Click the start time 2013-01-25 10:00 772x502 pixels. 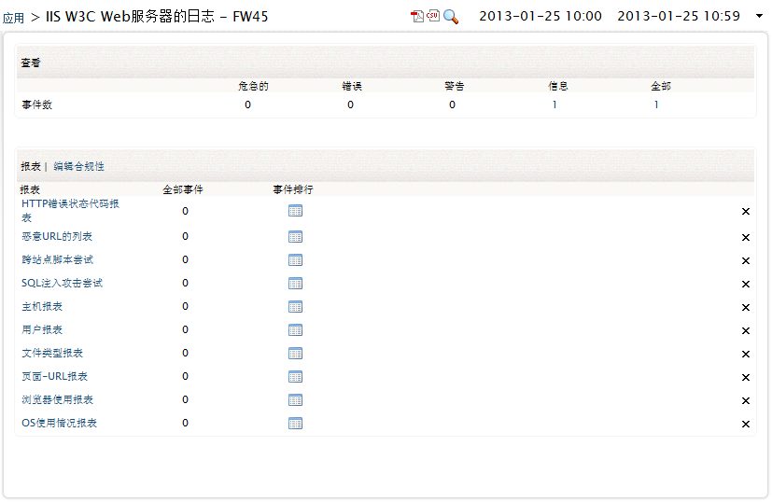pyautogui.click(x=540, y=16)
